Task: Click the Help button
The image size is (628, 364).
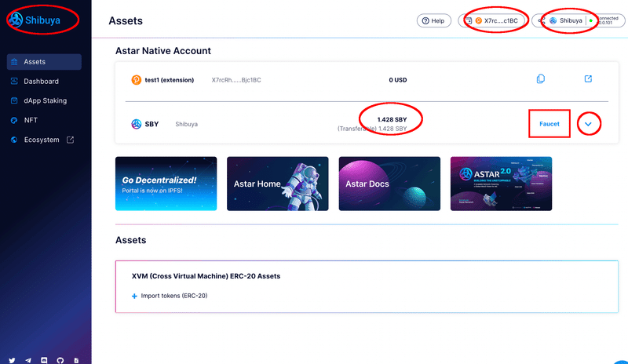Action: coord(434,20)
